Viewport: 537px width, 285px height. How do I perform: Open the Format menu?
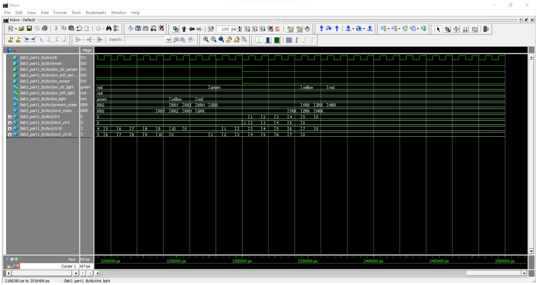pos(60,12)
